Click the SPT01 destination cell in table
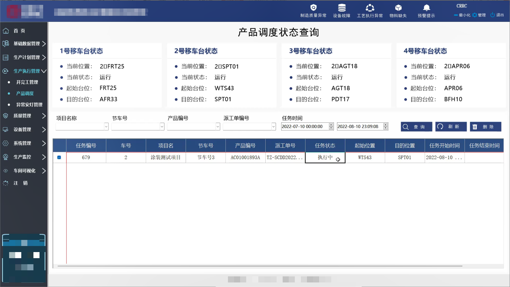Screen dimensions: 510x287 pyautogui.click(x=405, y=157)
